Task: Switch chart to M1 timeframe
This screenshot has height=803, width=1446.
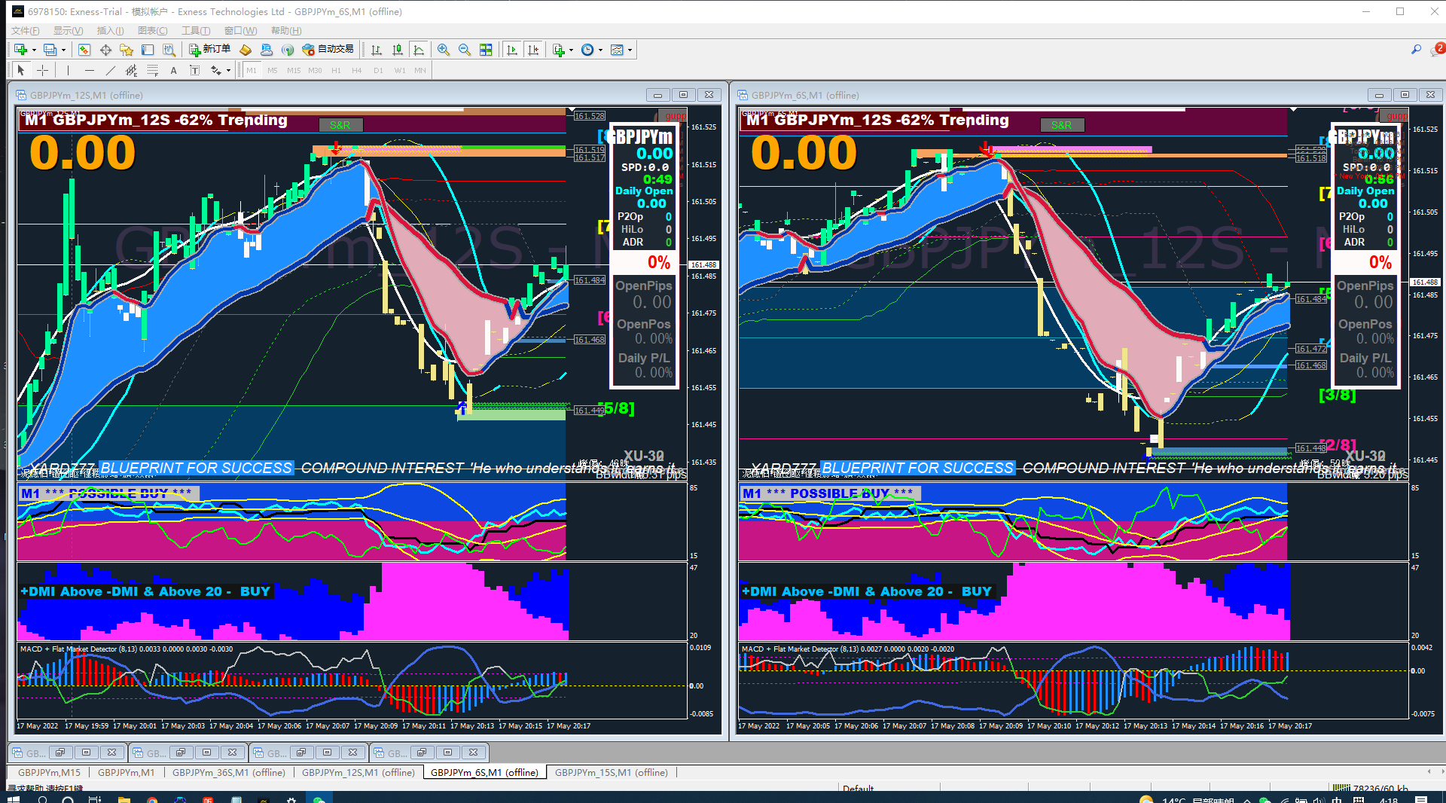Action: tap(252, 70)
